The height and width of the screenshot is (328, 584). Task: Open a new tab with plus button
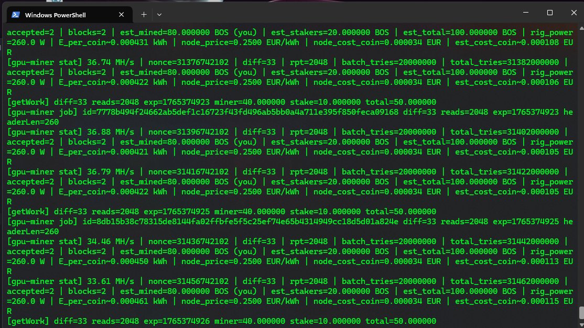144,15
